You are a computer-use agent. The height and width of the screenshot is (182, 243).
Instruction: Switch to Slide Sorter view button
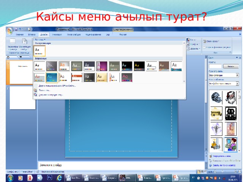pos(202,171)
